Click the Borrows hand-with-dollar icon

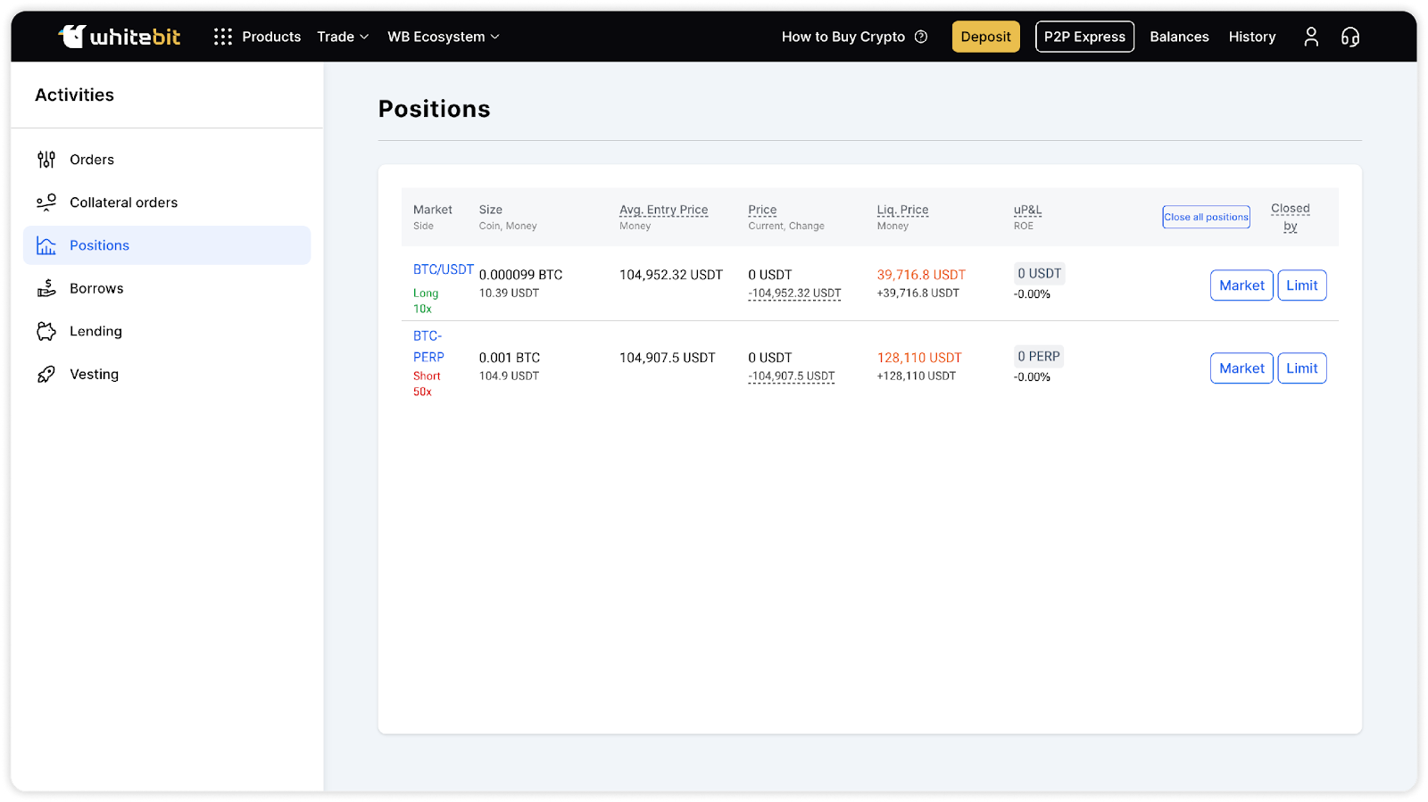[46, 288]
